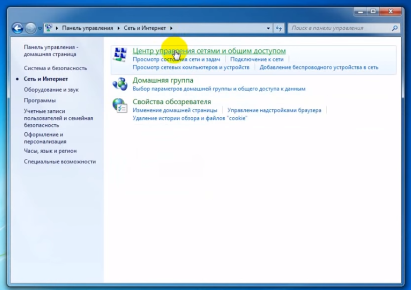Open the recent pages dropdown next to Forward

pyautogui.click(x=40, y=28)
